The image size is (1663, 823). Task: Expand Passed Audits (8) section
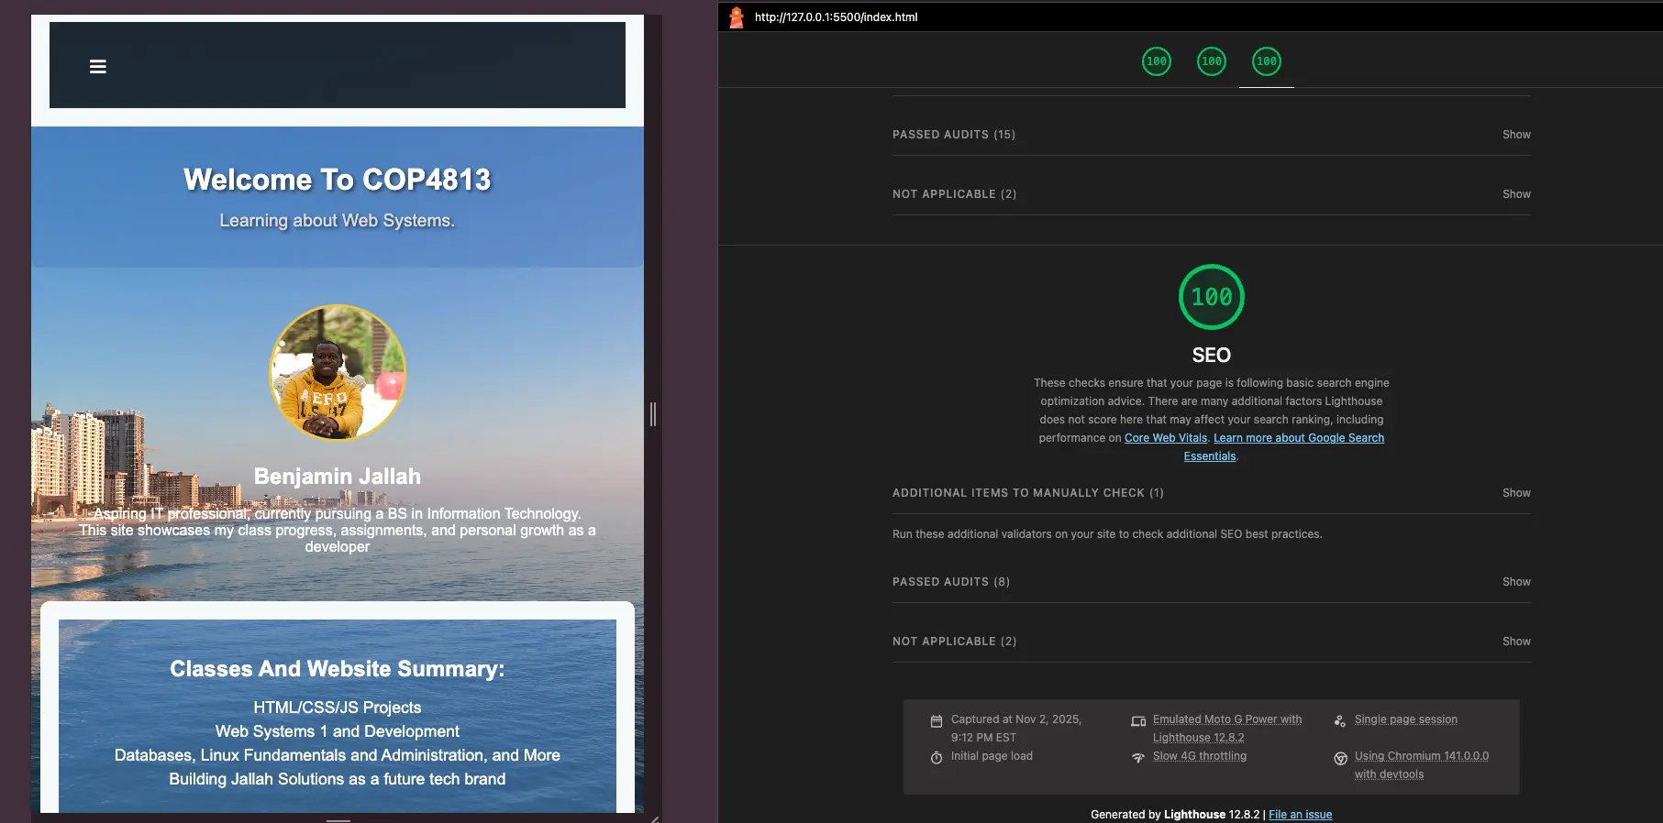[1212, 582]
